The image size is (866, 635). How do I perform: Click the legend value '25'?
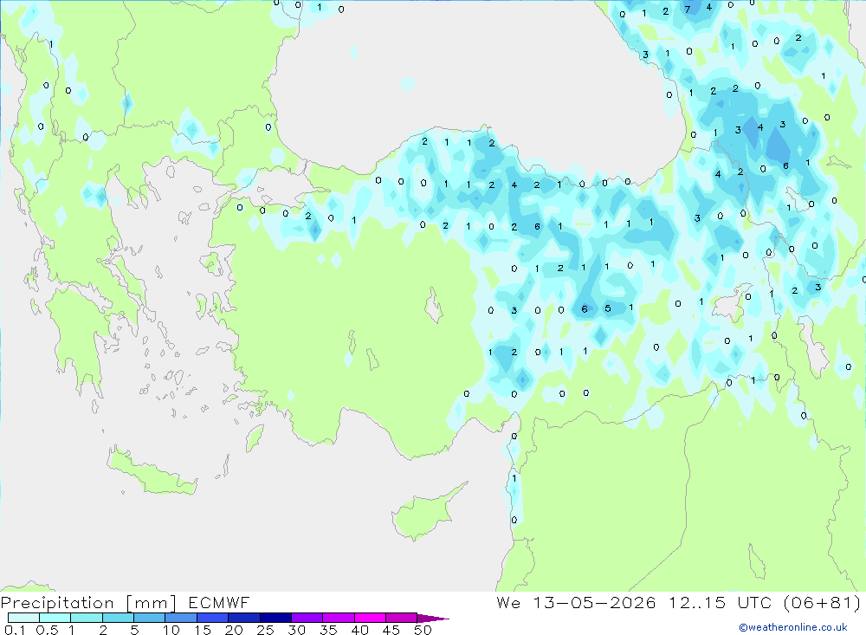265,630
